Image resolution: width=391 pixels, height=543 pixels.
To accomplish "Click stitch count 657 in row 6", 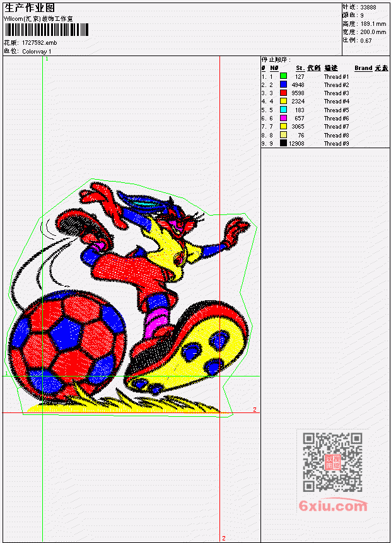I will click(x=300, y=119).
